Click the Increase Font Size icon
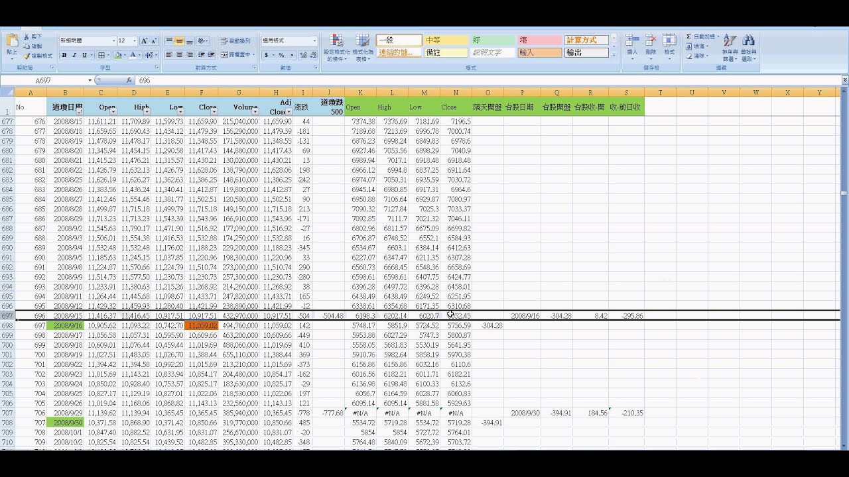Screen dimensions: 849x477 [x=145, y=41]
